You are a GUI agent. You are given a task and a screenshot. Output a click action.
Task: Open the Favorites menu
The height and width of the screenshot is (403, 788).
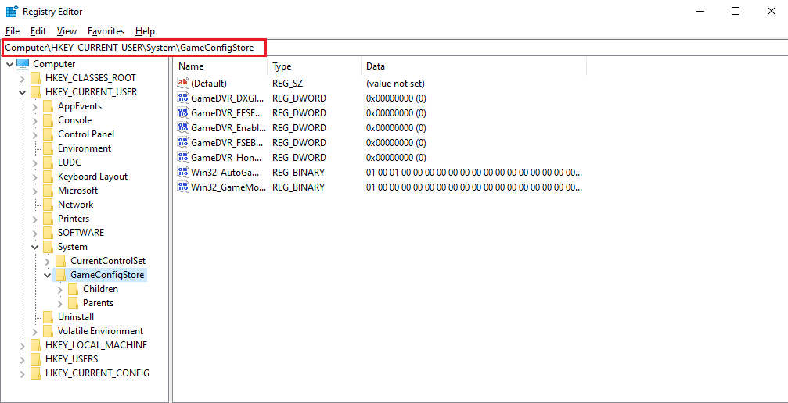pyautogui.click(x=106, y=31)
